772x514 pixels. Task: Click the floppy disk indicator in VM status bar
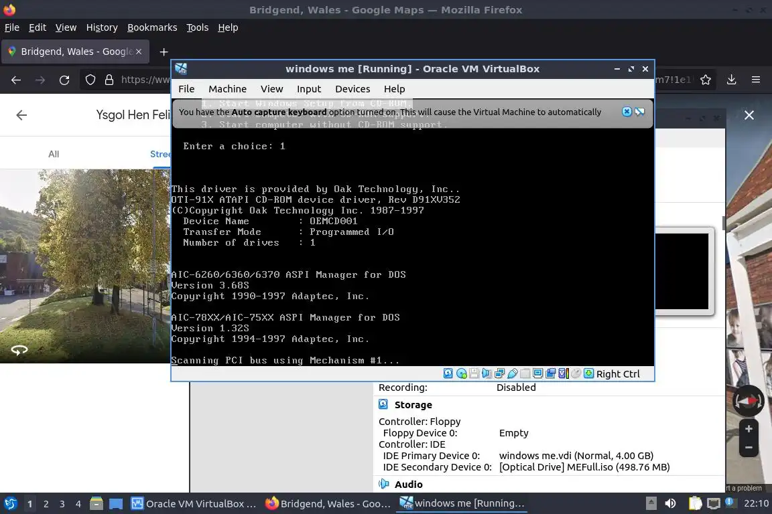pyautogui.click(x=474, y=373)
